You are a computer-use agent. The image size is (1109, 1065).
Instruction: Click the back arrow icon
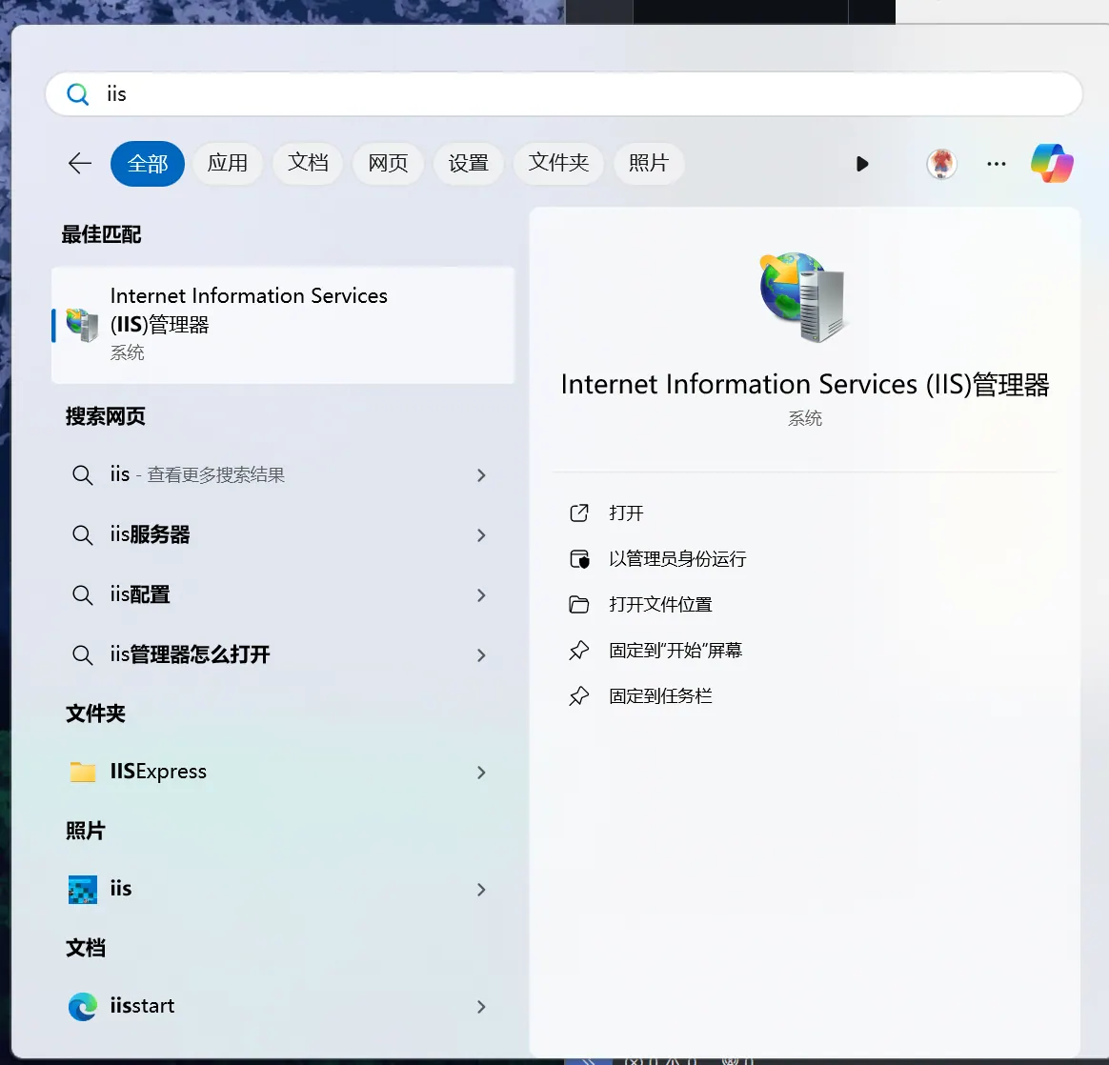point(80,164)
